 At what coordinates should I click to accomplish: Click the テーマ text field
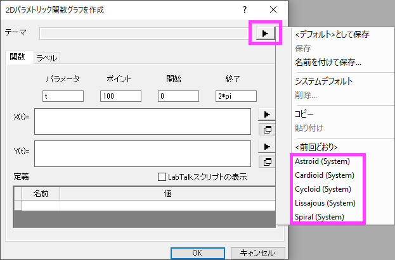tap(145, 34)
